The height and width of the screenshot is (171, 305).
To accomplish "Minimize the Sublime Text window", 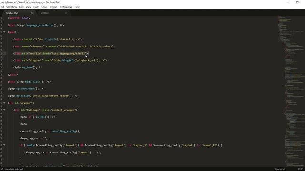I will [x=288, y=2].
